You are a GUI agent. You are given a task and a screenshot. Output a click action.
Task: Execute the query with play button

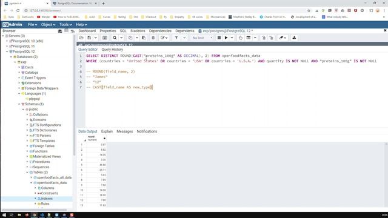tap(226, 38)
